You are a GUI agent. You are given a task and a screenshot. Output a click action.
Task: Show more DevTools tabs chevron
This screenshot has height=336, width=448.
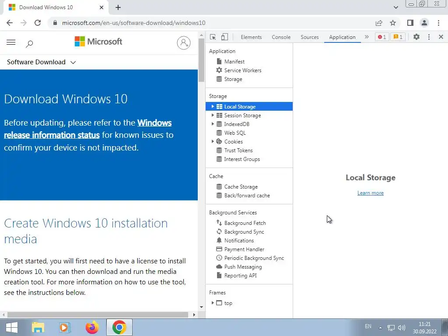click(367, 37)
